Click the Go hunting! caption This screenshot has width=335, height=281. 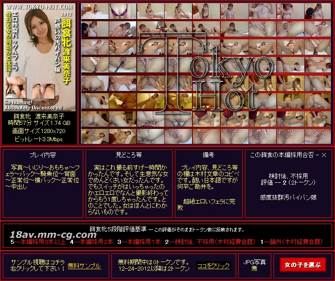(19, 103)
